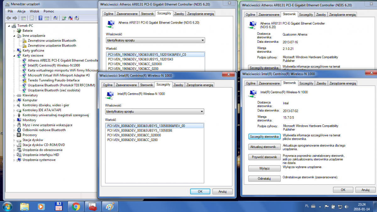Image resolution: width=377 pixels, height=212 pixels.
Task: Open Windows Explorer from the taskbar
Action: [x=25, y=206]
